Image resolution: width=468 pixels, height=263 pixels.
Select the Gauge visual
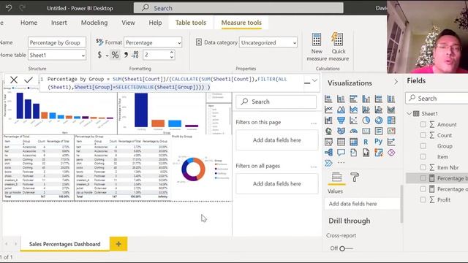click(x=354, y=131)
